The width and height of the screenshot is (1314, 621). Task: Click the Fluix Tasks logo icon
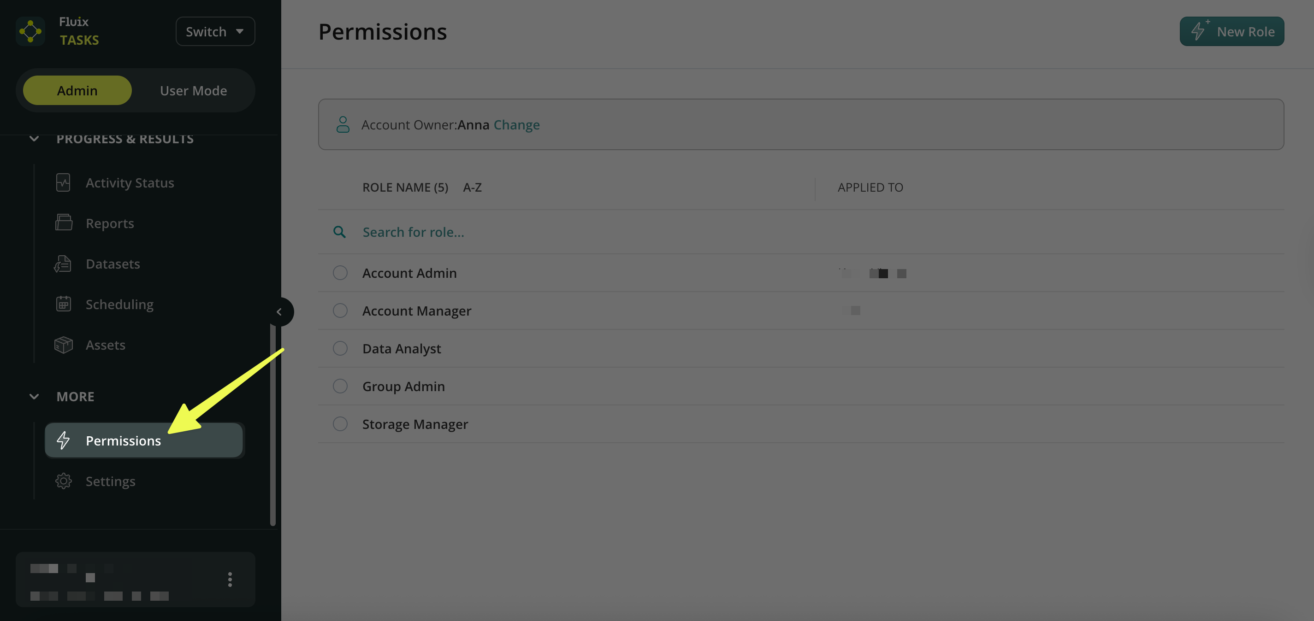30,32
